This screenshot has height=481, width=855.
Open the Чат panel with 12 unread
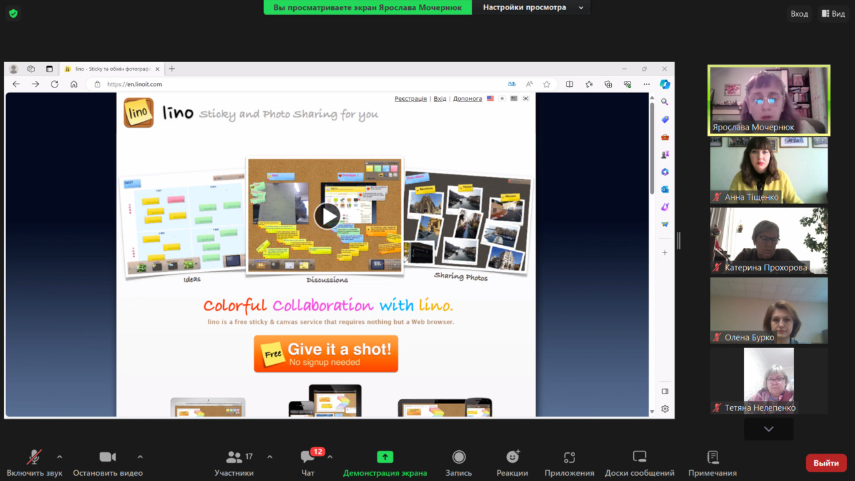coord(308,463)
